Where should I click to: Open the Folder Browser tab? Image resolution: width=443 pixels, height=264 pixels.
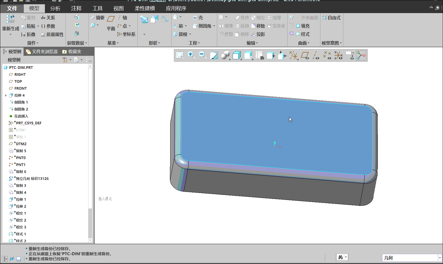coord(42,52)
